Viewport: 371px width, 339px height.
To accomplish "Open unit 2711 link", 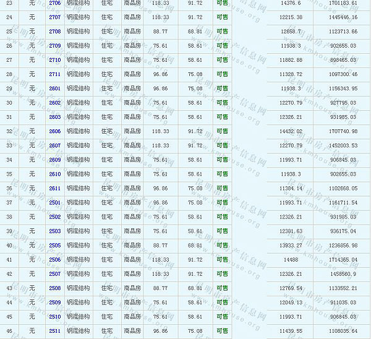I will [x=54, y=74].
